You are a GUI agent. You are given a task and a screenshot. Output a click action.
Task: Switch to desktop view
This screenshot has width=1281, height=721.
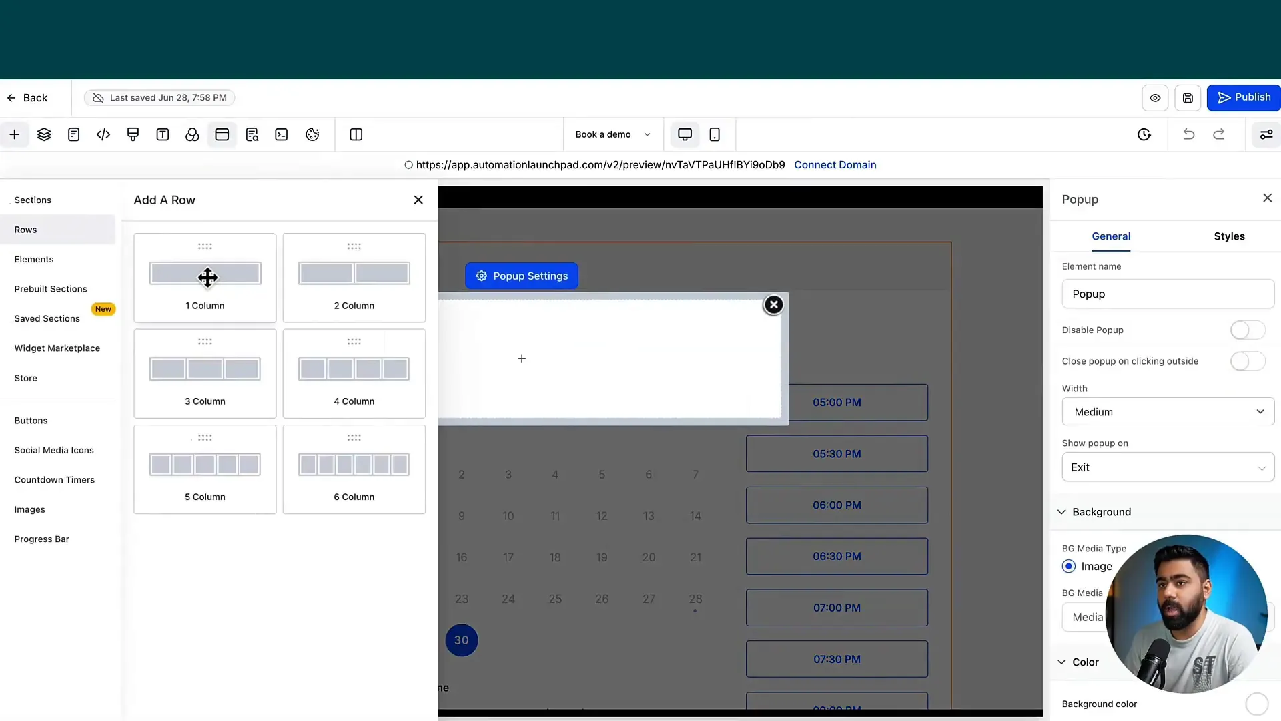(685, 134)
